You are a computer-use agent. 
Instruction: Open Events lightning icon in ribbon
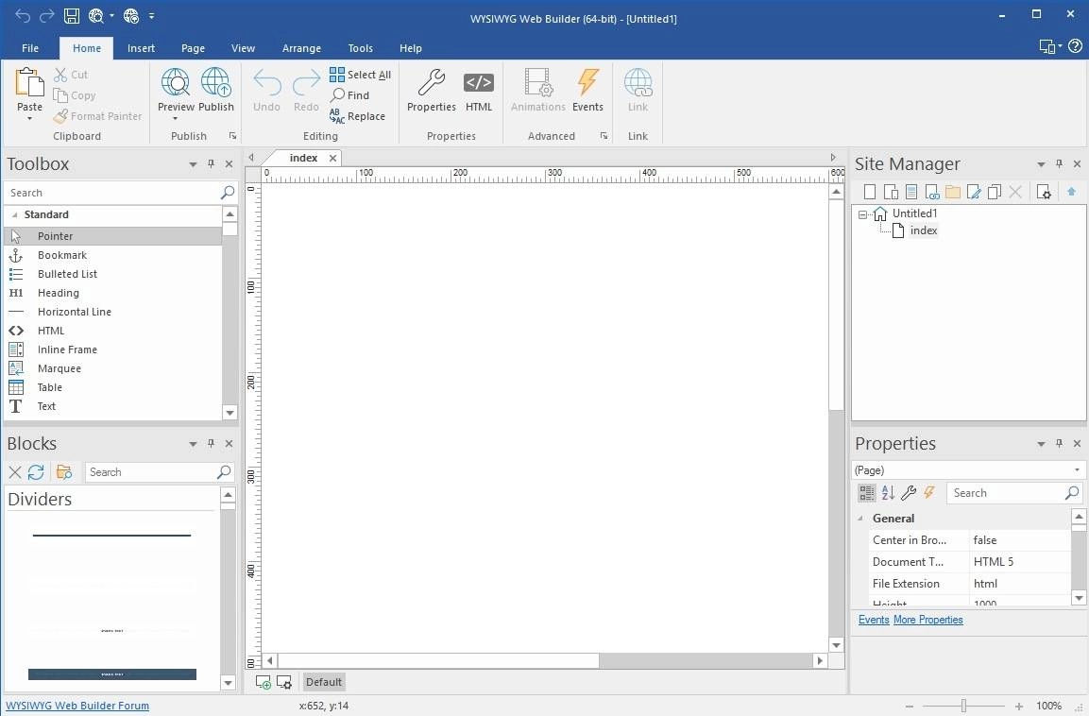(587, 82)
